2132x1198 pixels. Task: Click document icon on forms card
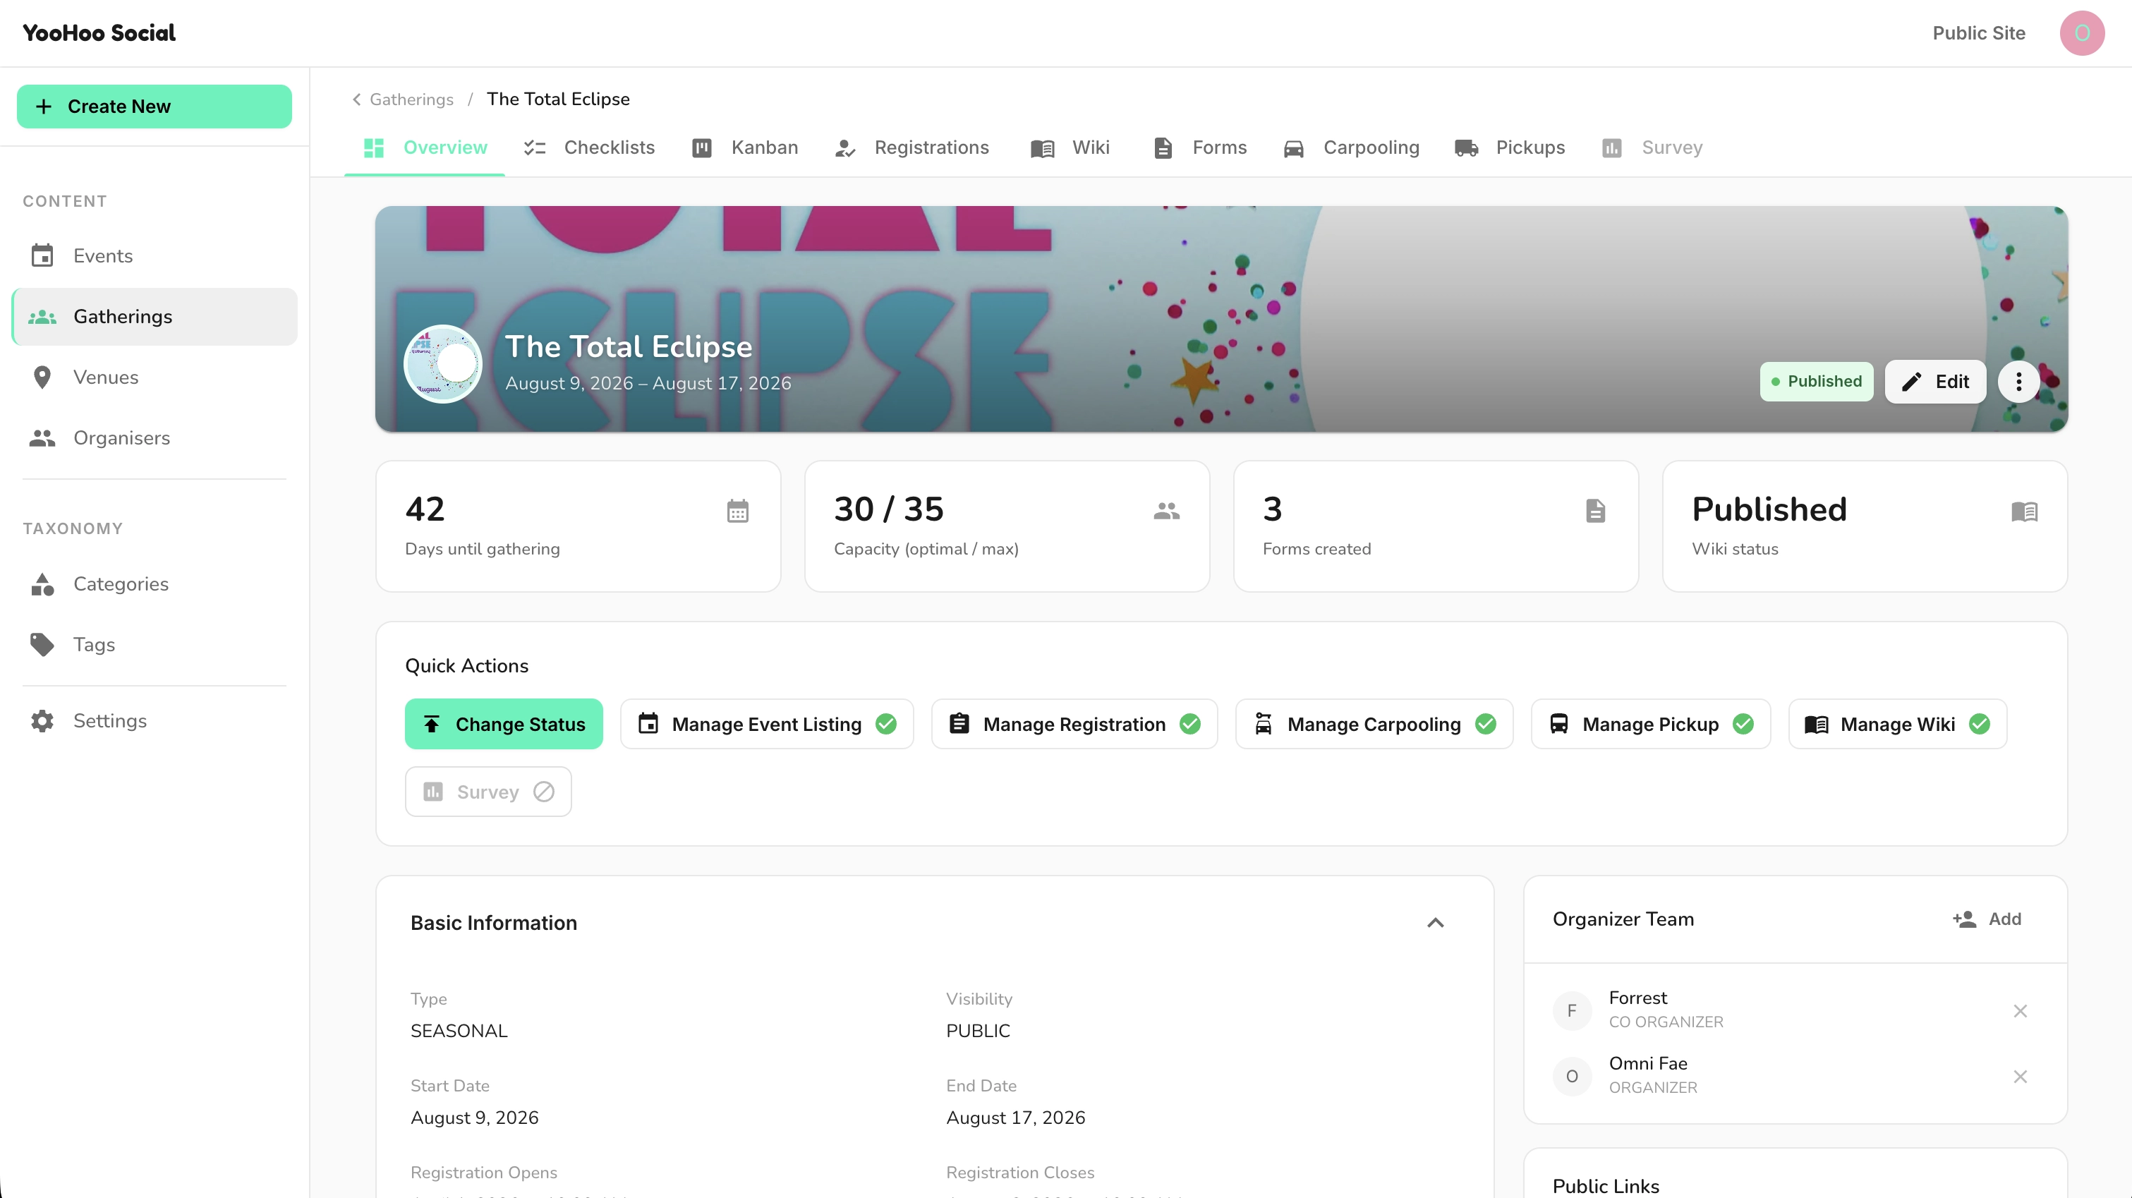1595,511
